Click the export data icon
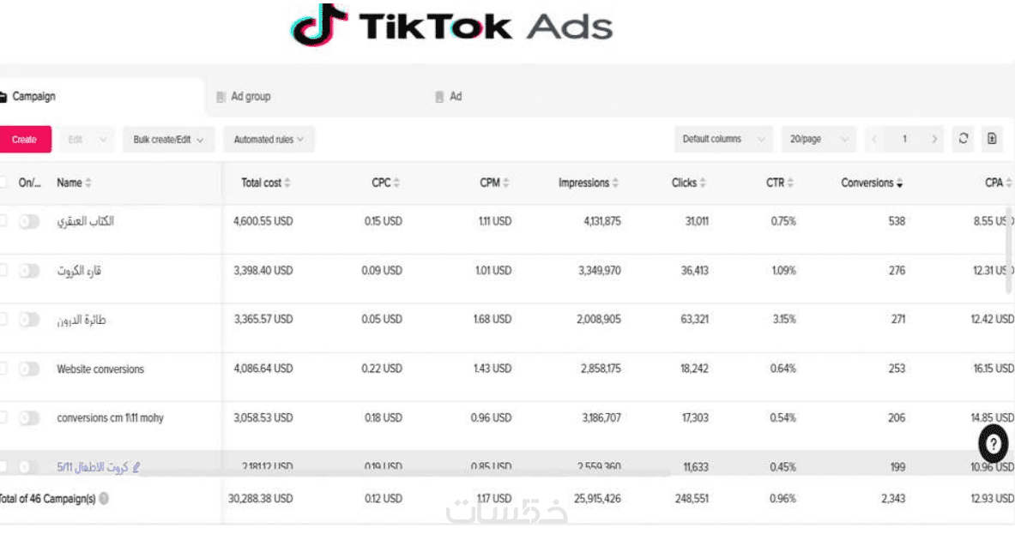 (992, 139)
